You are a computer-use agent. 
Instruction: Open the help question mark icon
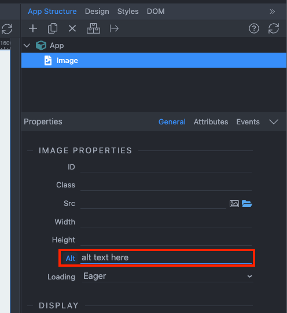point(254,28)
